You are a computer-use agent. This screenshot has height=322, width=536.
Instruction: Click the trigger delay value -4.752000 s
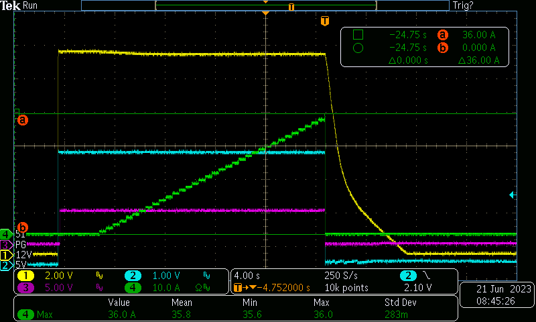coord(281,288)
